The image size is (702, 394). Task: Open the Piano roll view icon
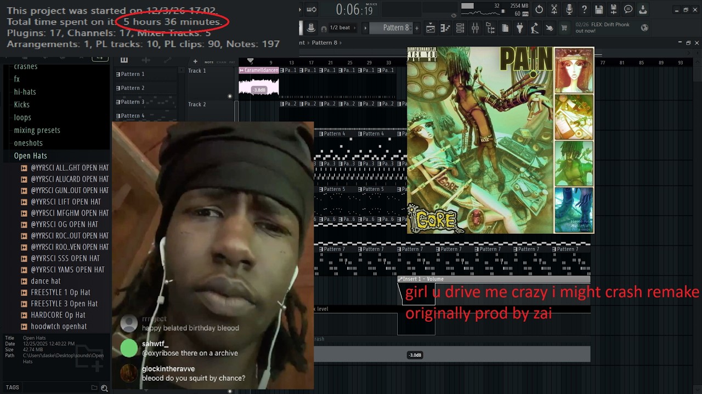coord(445,28)
